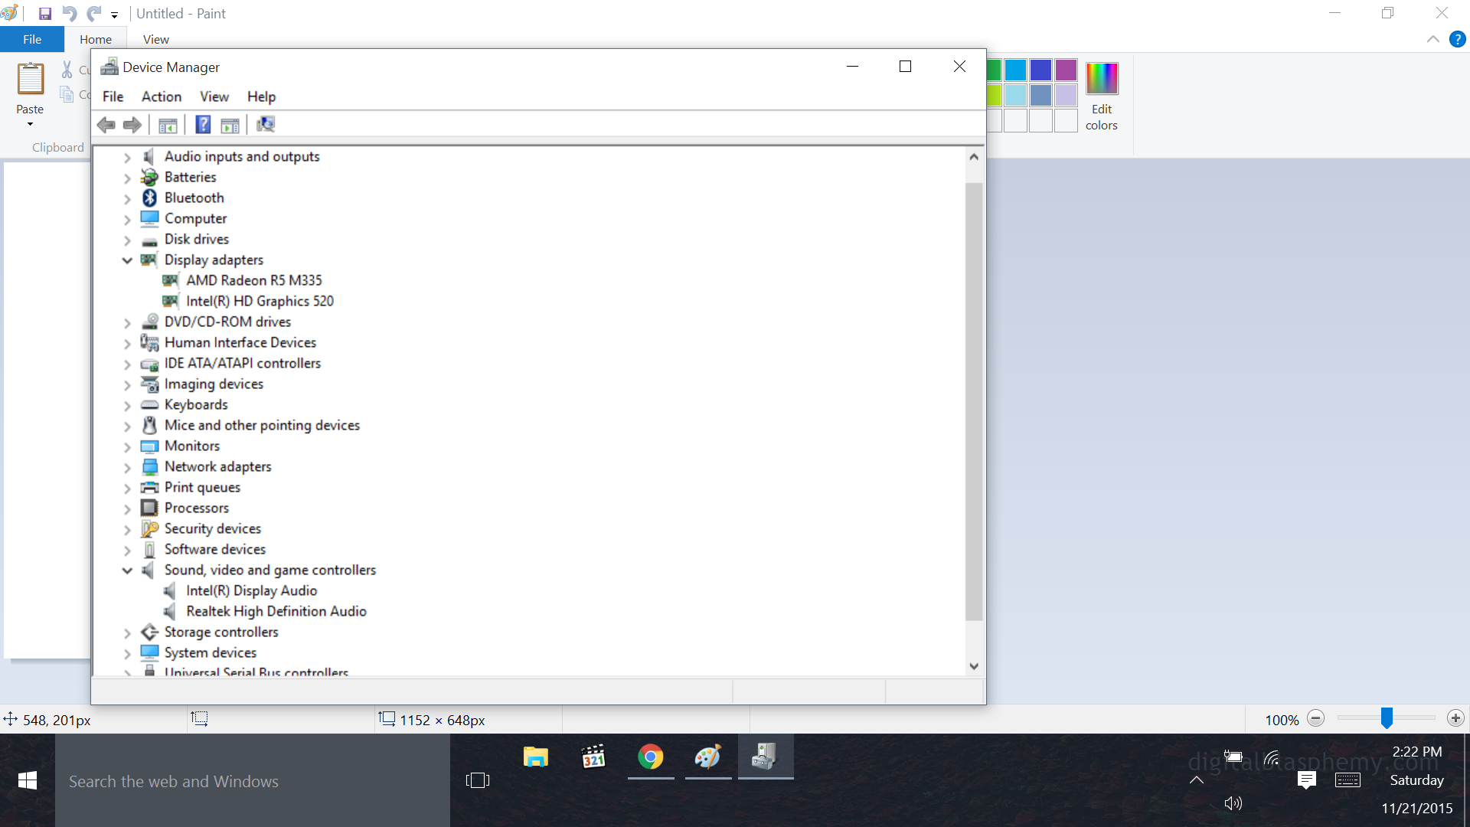Click the Show/Hide console tree toolbar icon
This screenshot has height=827, width=1470.
pos(168,125)
